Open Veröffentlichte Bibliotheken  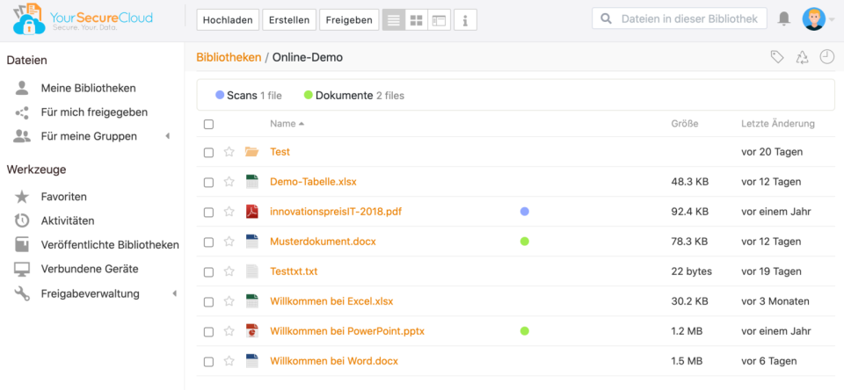[x=110, y=245]
